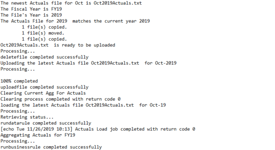The image size is (275, 150).
Task: Click the line announcing the newest Actuals file
Action: pyautogui.click(x=71, y=3)
